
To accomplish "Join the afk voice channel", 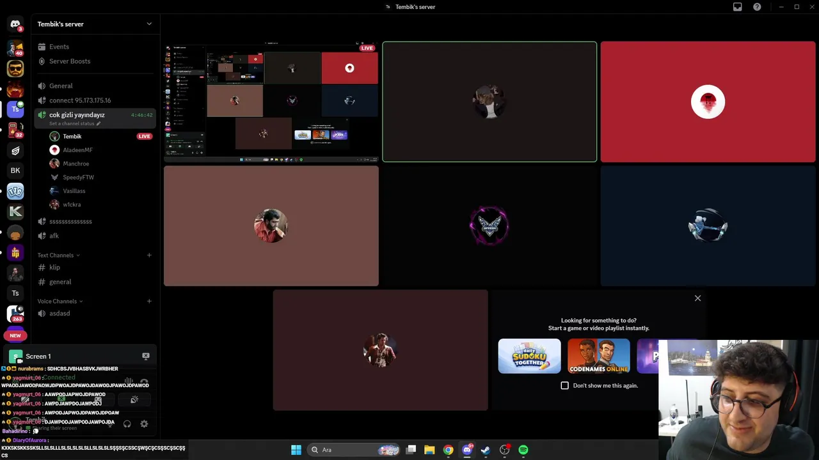I will 95,236.
